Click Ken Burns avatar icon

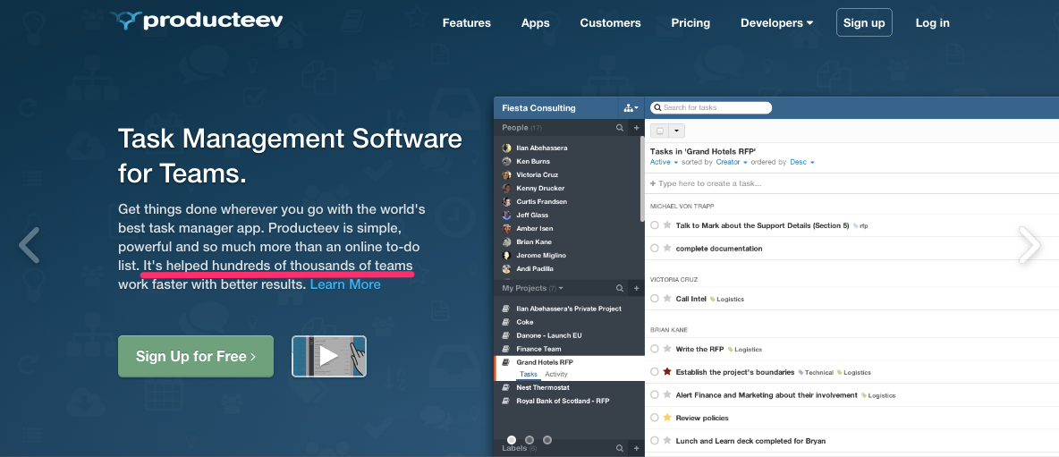(506, 161)
